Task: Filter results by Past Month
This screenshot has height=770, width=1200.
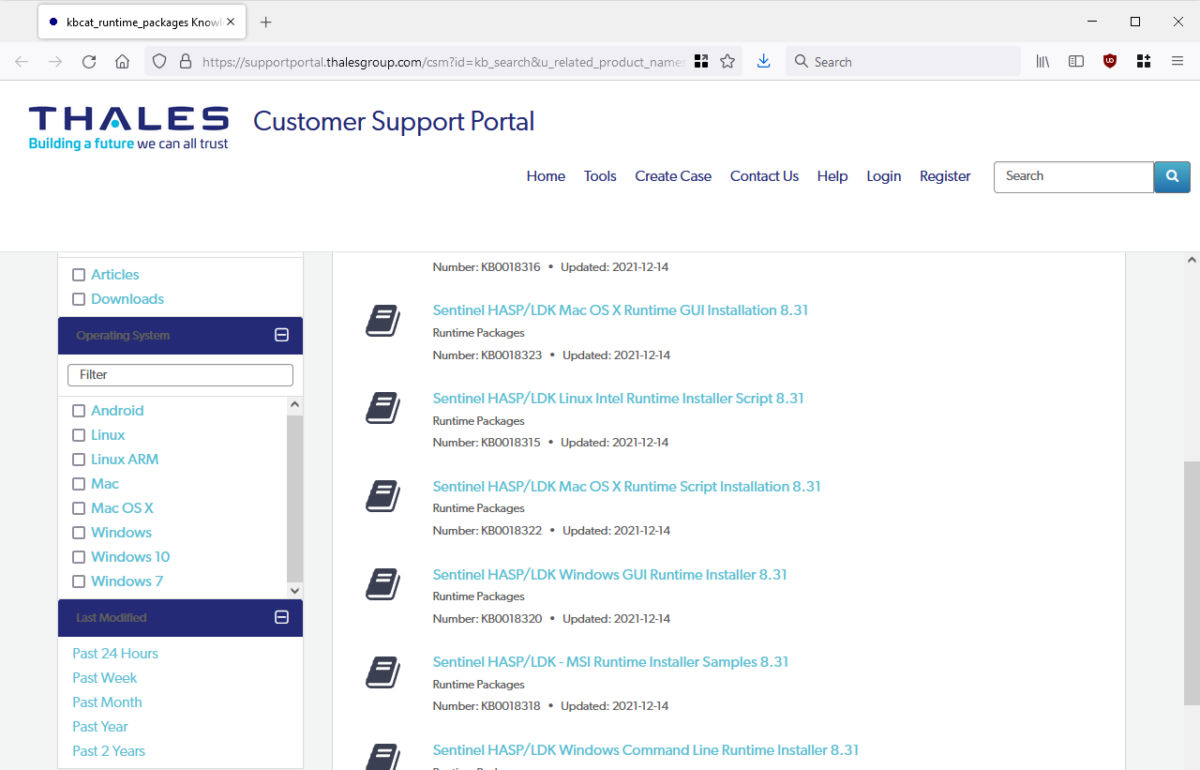Action: (107, 702)
